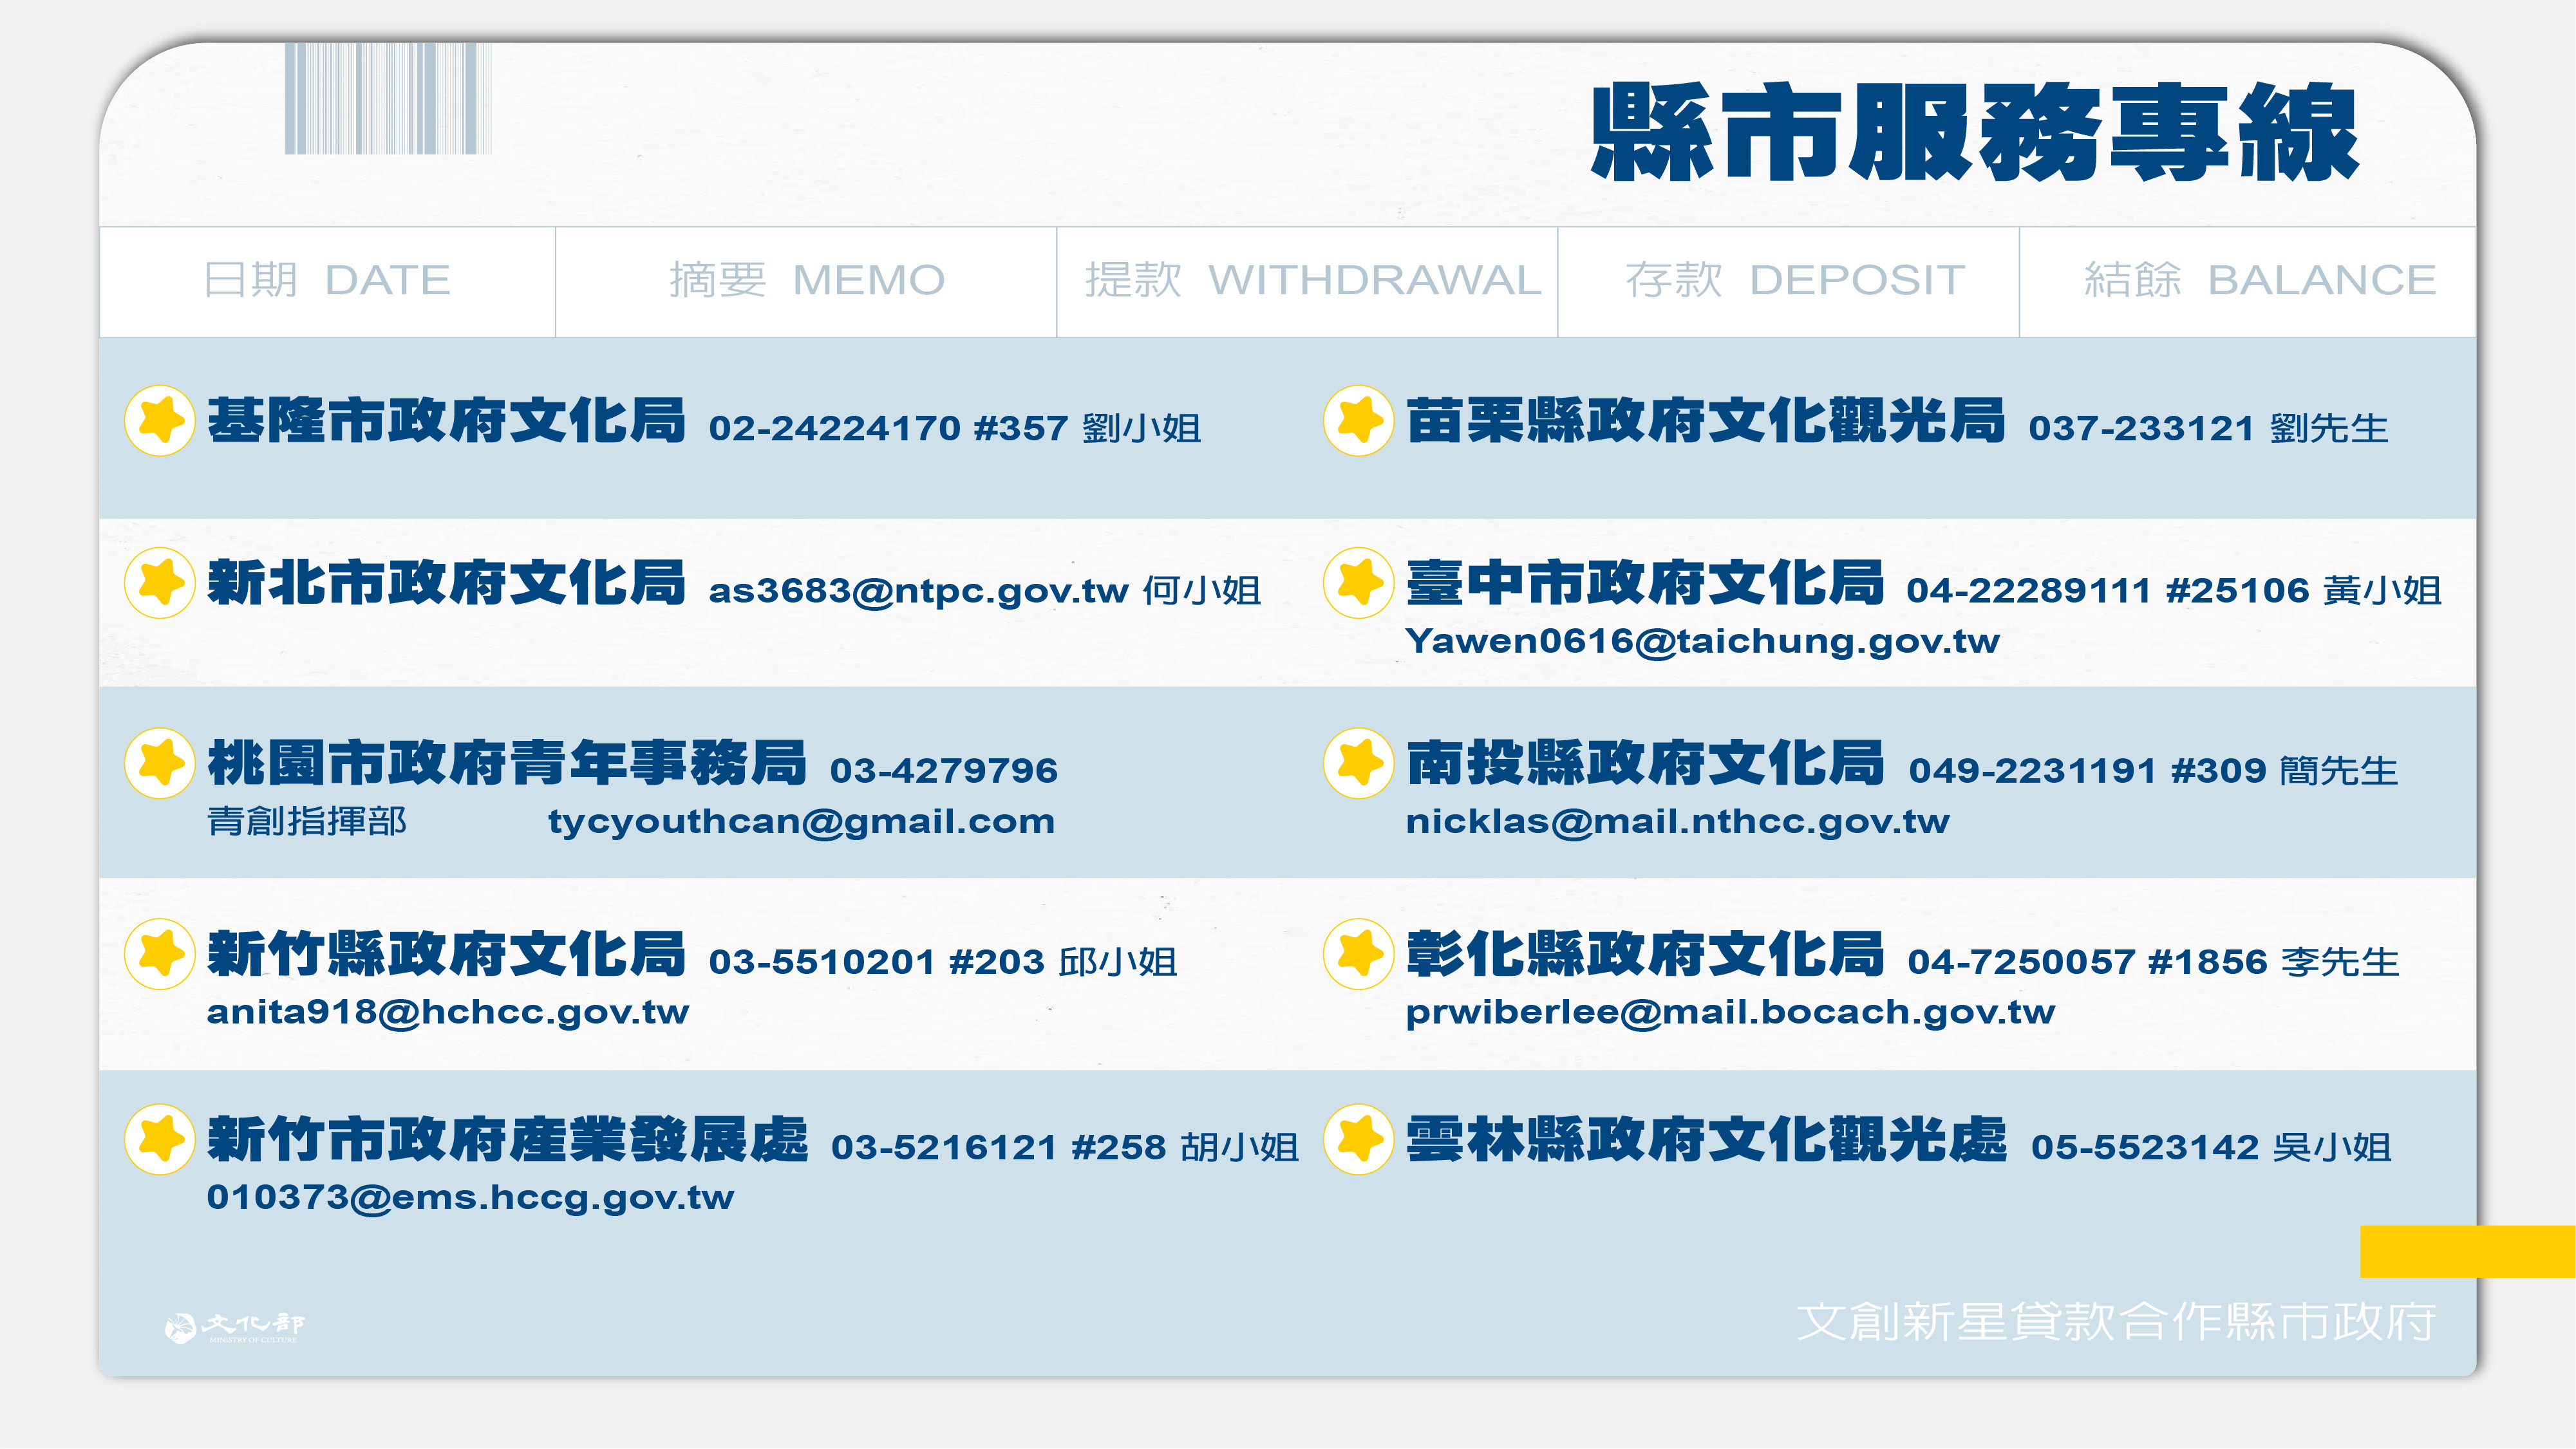Click star icon beside 桃園市政府青年事務局
Screen dimensions: 2576x1449
pos(159,763)
